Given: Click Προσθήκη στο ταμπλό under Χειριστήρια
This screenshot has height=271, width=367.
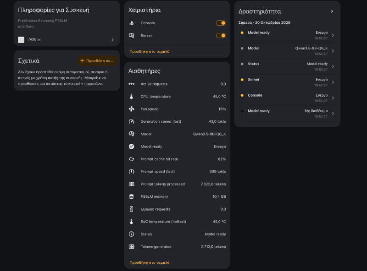Looking at the screenshot, I should pyautogui.click(x=150, y=51).
